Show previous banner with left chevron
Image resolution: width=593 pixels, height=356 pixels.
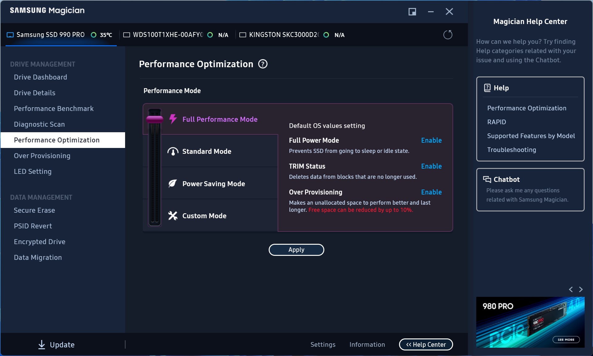[571, 289]
